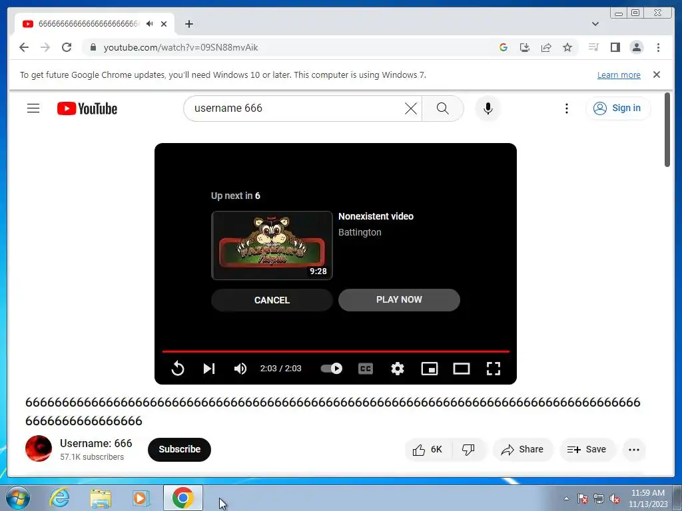Enter full screen mode
This screenshot has width=682, height=511.
click(x=494, y=369)
